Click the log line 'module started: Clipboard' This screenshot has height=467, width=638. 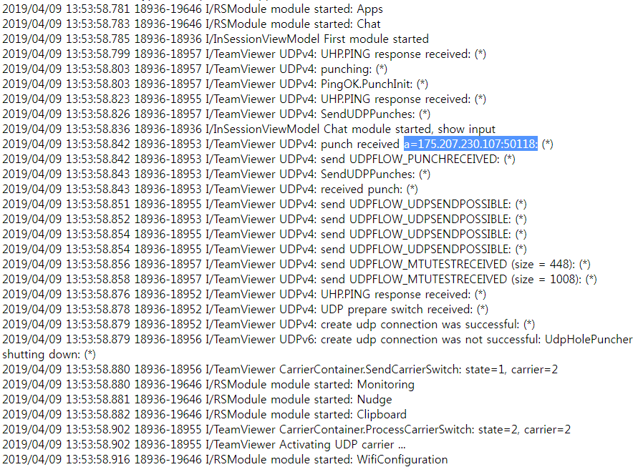point(204,415)
